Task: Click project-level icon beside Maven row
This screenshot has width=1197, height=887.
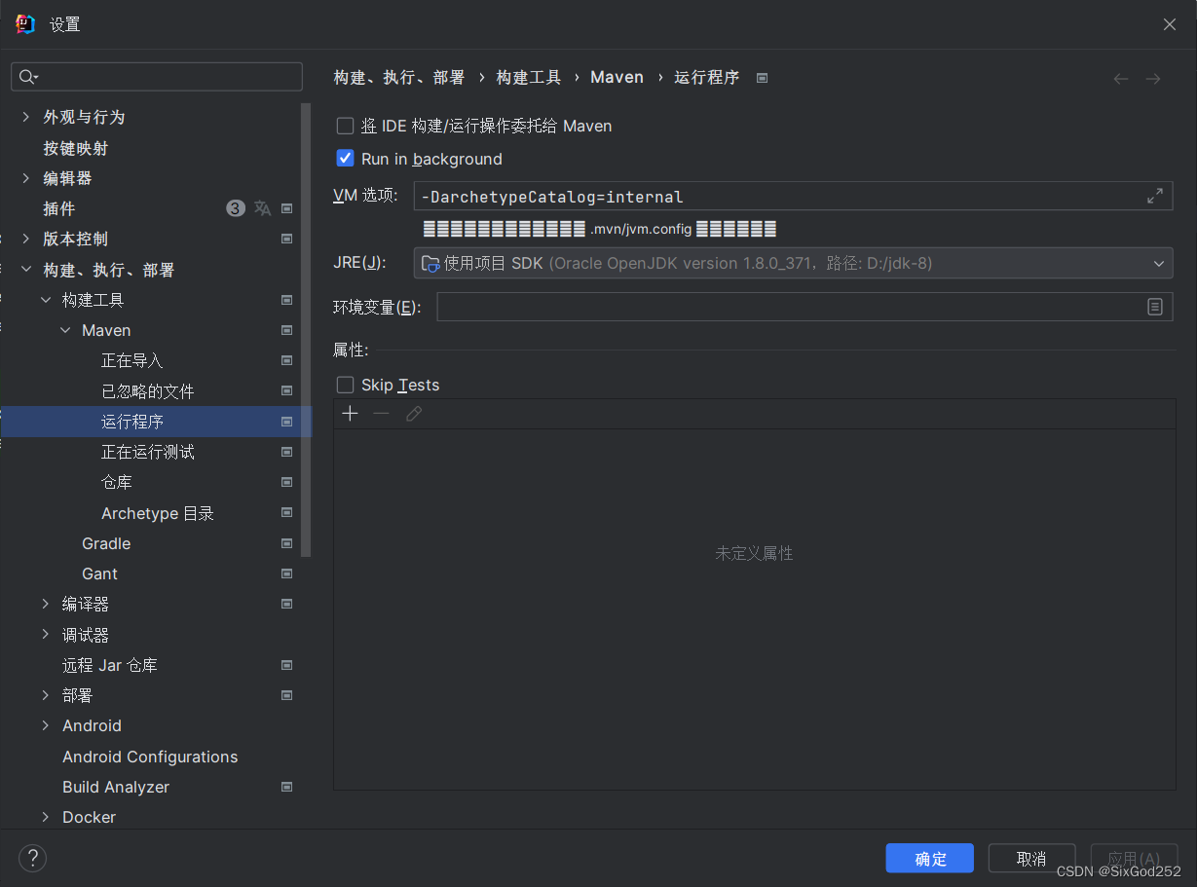Action: click(287, 330)
